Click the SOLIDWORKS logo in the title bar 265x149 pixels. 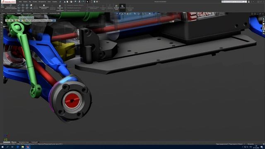(x=8, y=2)
